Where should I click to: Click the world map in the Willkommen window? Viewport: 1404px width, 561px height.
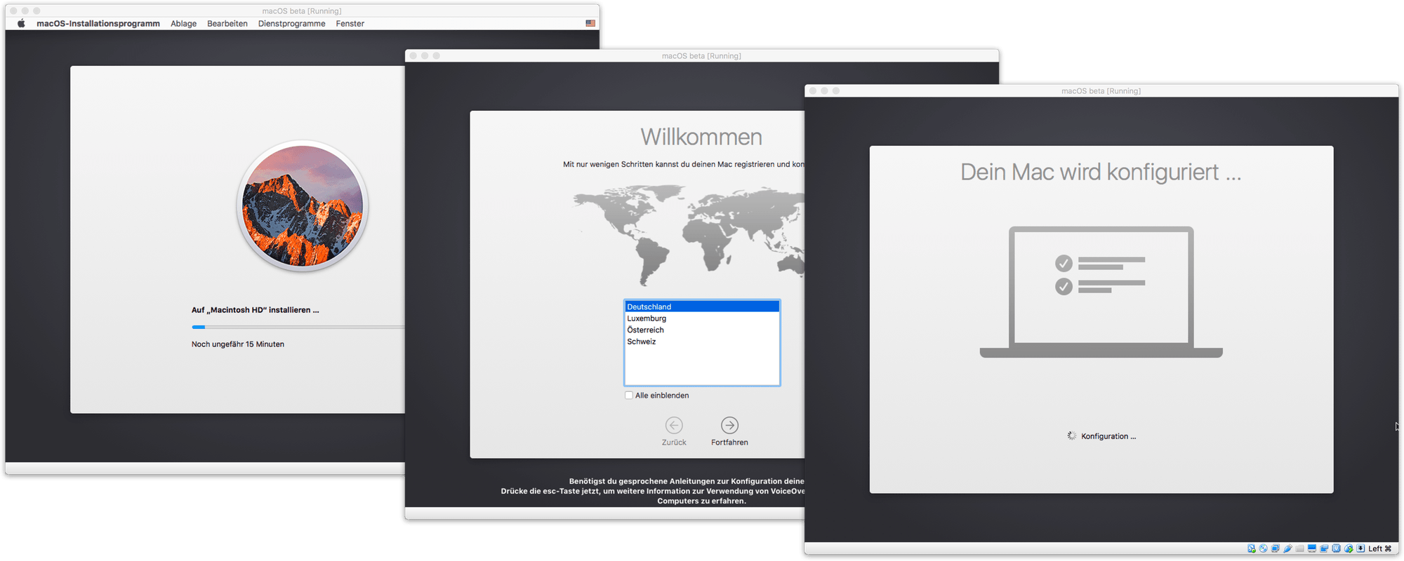689,235
